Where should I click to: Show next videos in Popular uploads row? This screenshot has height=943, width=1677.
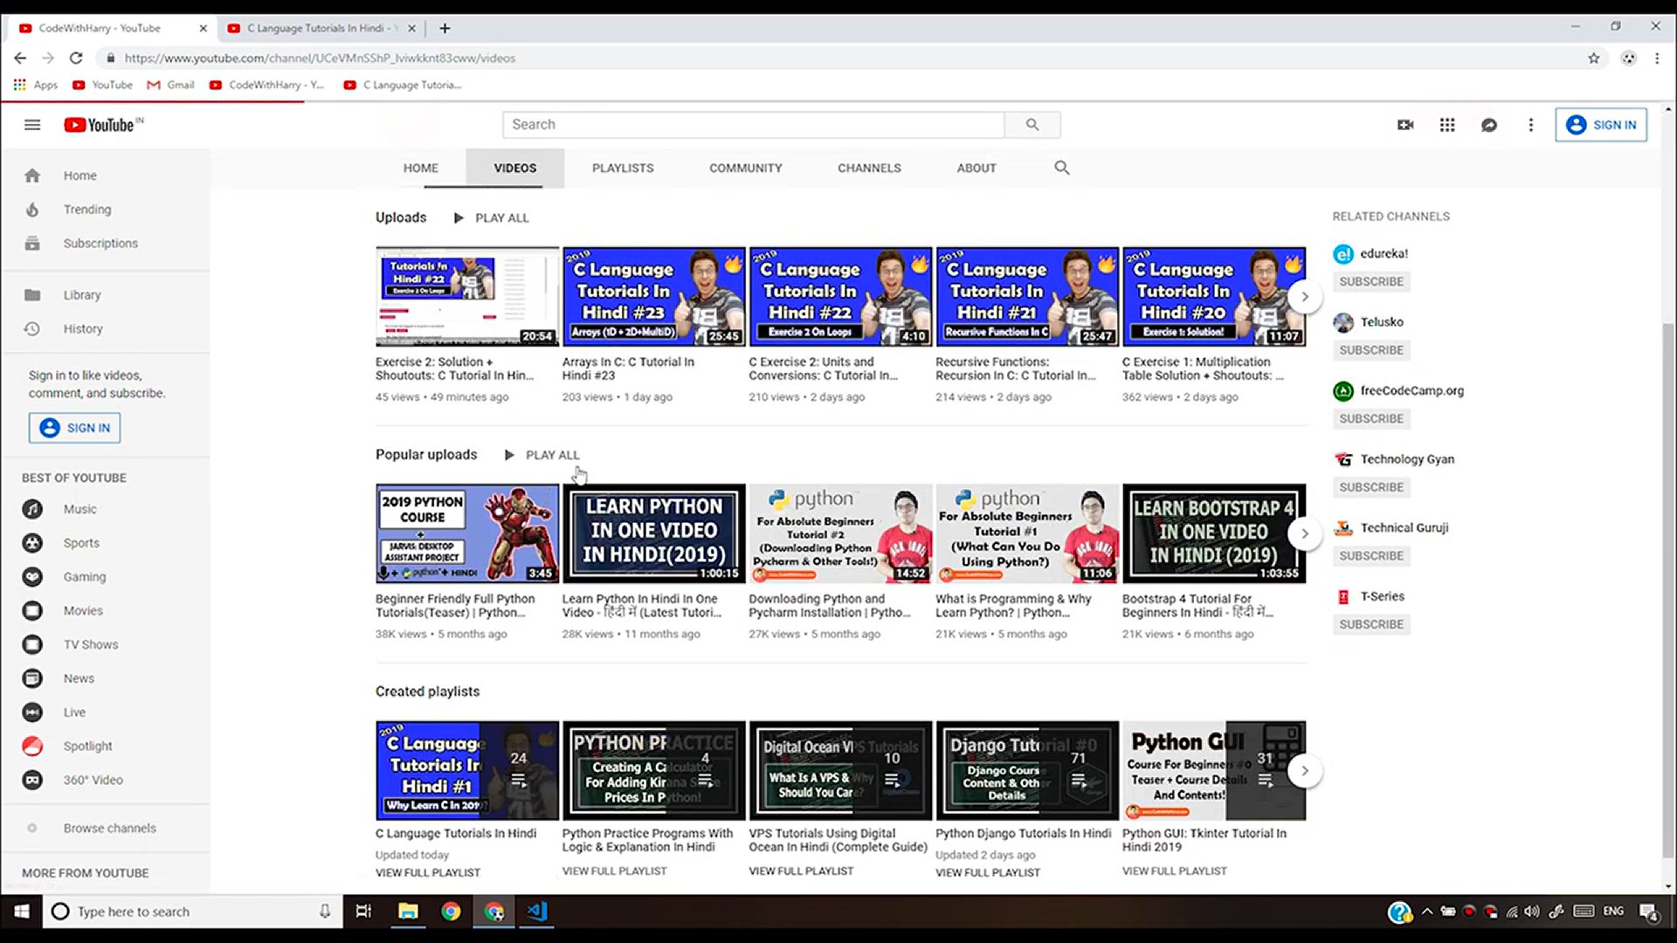(1305, 533)
